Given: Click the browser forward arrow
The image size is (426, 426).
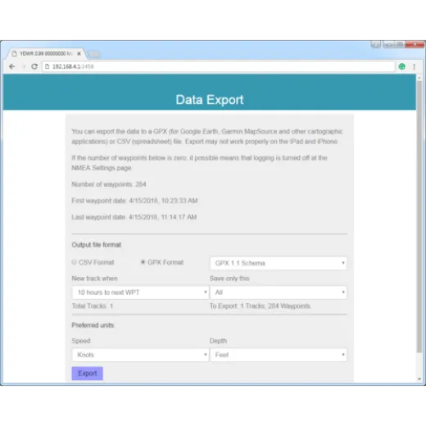Looking at the screenshot, I should pos(24,66).
